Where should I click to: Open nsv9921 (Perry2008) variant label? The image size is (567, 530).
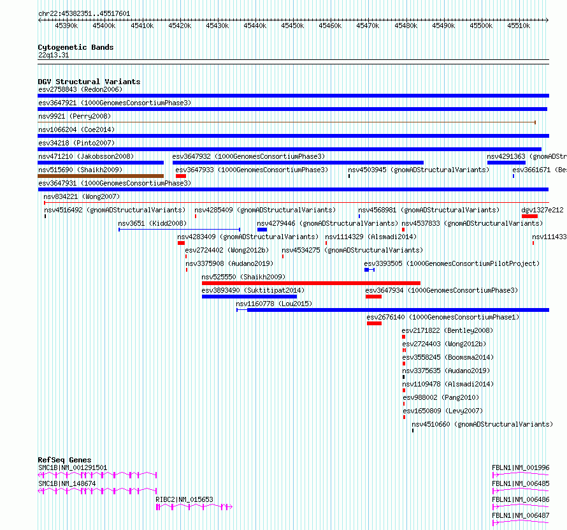pyautogui.click(x=75, y=116)
